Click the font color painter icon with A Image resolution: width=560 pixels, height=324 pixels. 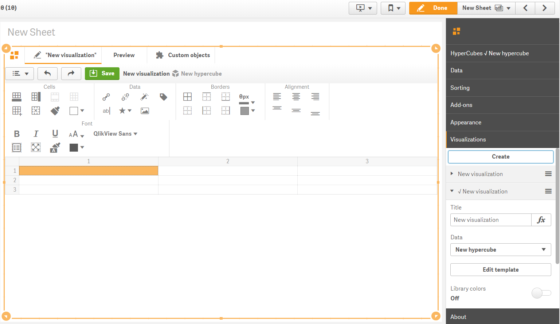tap(55, 147)
